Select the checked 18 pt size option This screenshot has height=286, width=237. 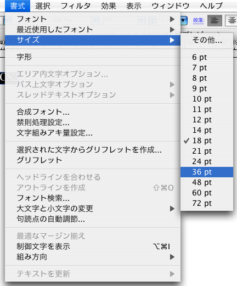coord(207,141)
